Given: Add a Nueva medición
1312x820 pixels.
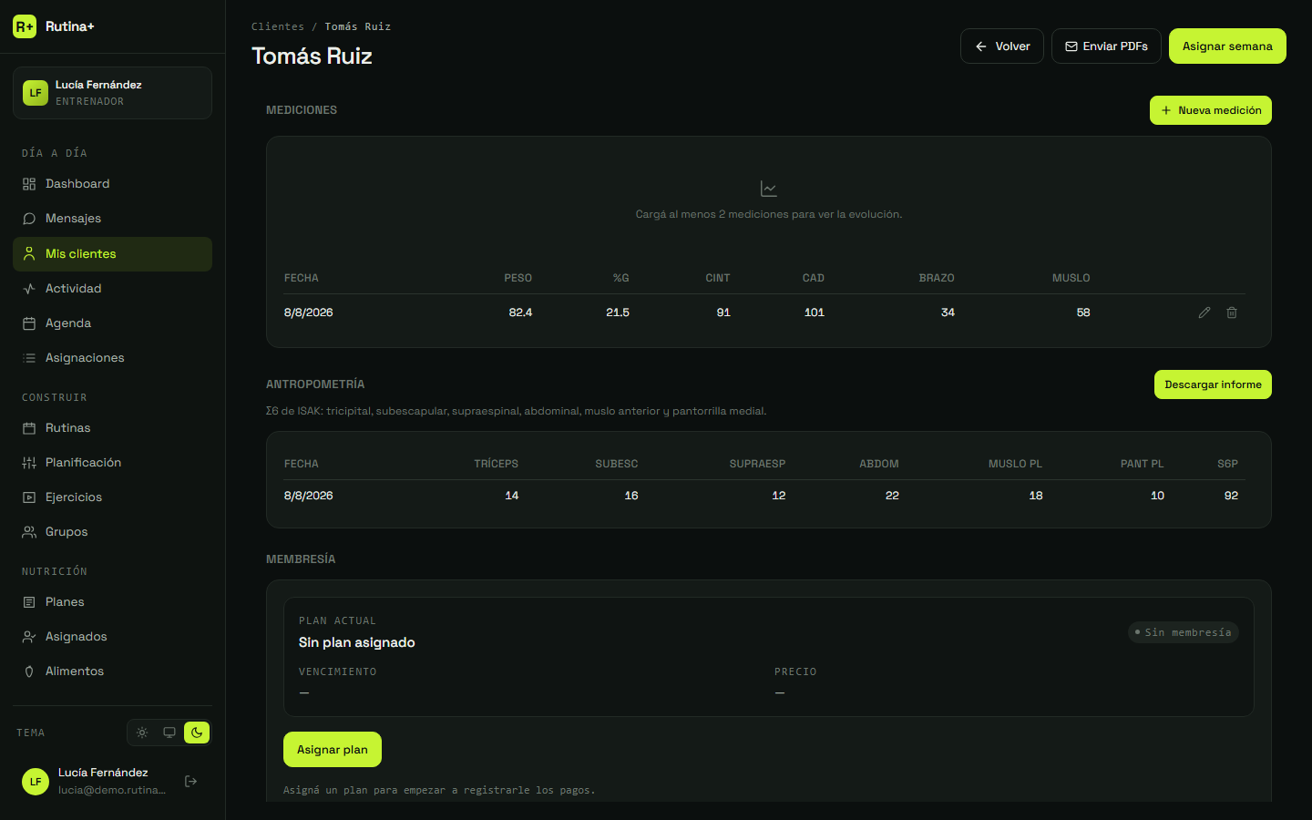Looking at the screenshot, I should click(x=1211, y=110).
